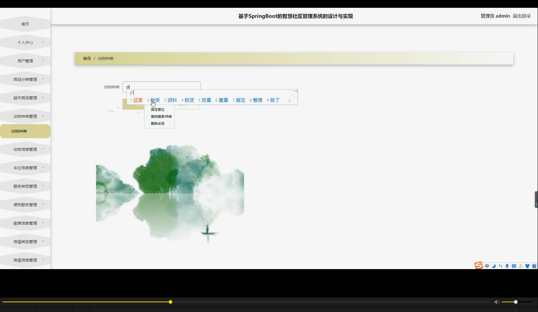Click the page title 基于SpringBoot的智慧社区管理系统

pyautogui.click(x=296, y=16)
